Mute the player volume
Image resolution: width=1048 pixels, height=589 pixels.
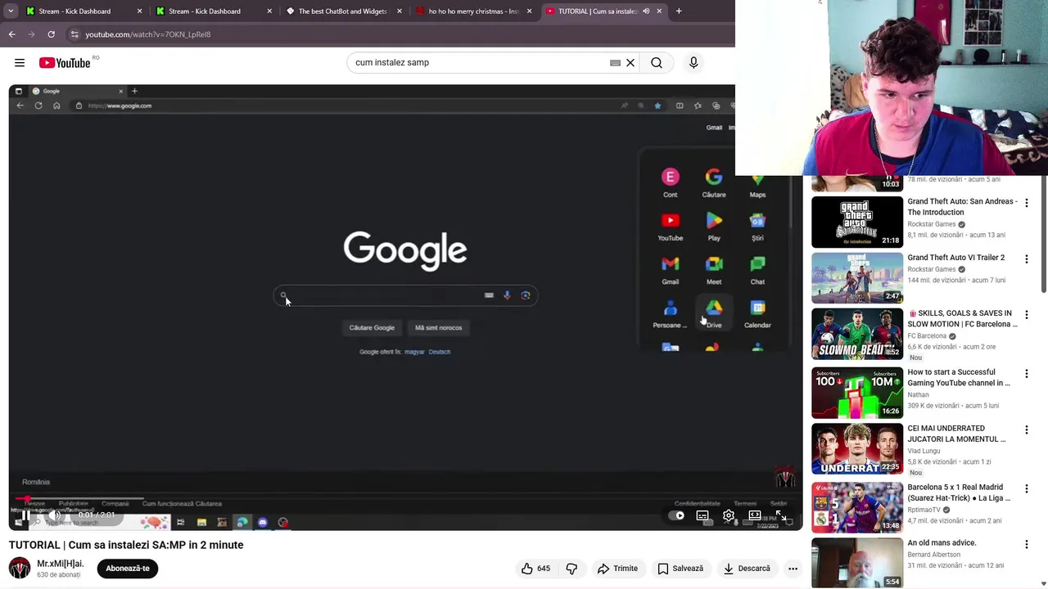tap(54, 515)
